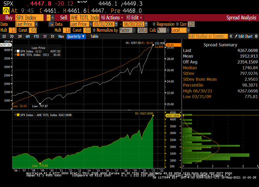Screen dimensions: 259x187
Task: Switch to the Table view tab
Action: click(x=94, y=36)
